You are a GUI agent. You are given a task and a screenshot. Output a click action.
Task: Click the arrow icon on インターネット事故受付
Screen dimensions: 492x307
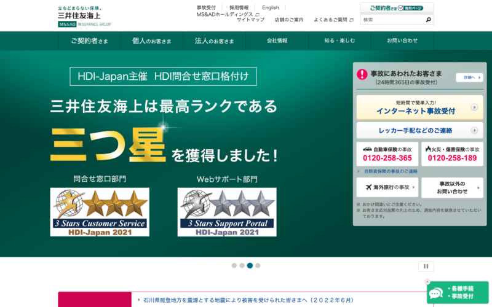point(474,107)
